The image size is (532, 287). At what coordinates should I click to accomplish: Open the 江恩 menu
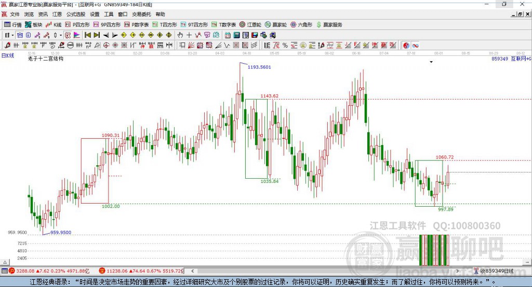pos(57,14)
